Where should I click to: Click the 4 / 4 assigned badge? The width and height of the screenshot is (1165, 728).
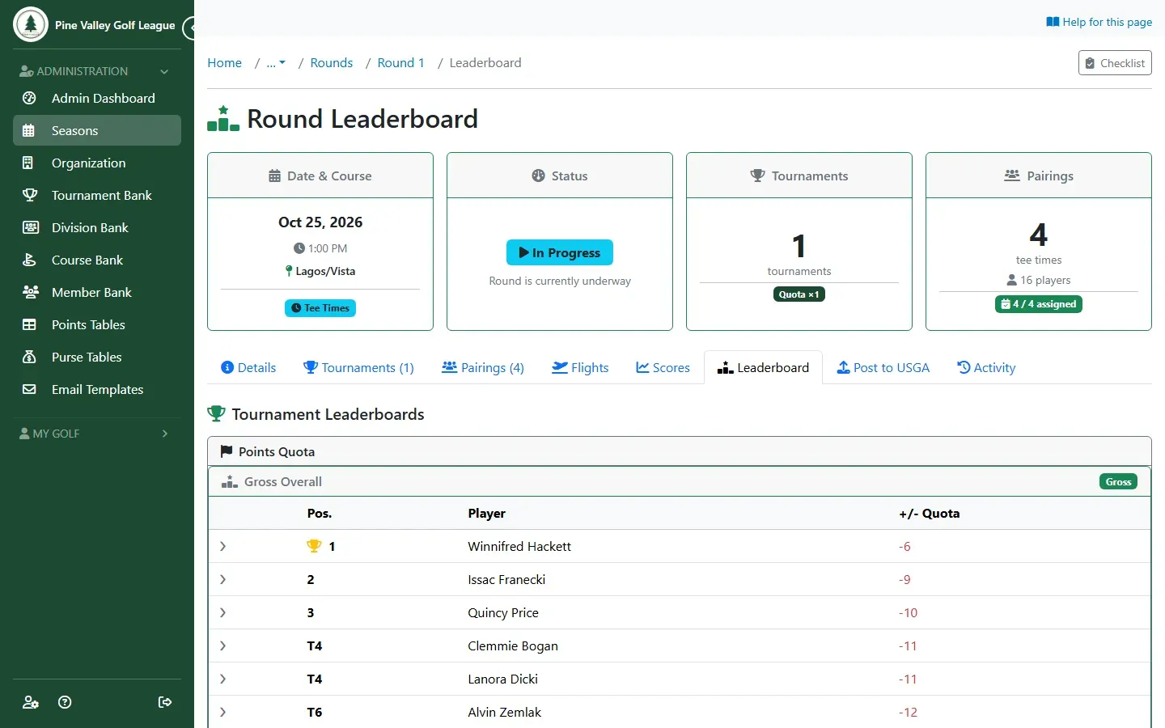(1039, 304)
